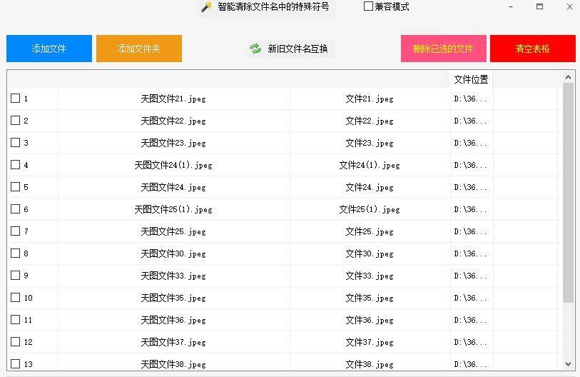Click the new name cell 文件33.jpeg
Screen dimensions: 580x377
370,276
